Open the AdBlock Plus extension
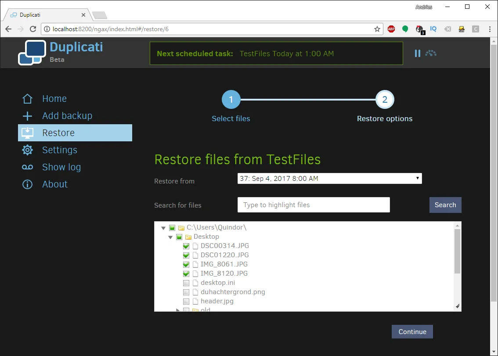This screenshot has width=498, height=356. click(x=391, y=29)
